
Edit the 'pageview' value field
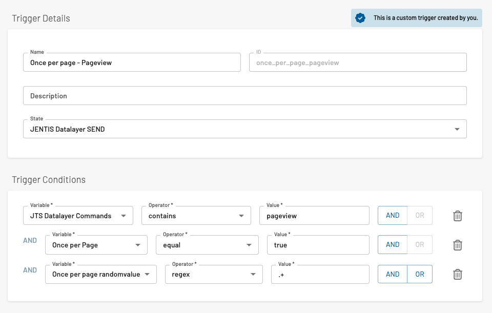coord(314,216)
